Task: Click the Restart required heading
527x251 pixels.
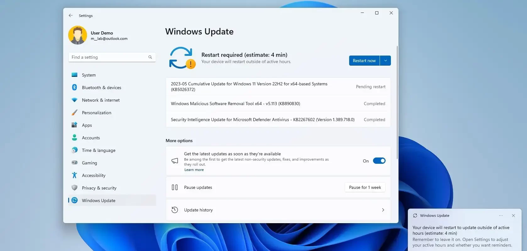Action: pyautogui.click(x=244, y=55)
